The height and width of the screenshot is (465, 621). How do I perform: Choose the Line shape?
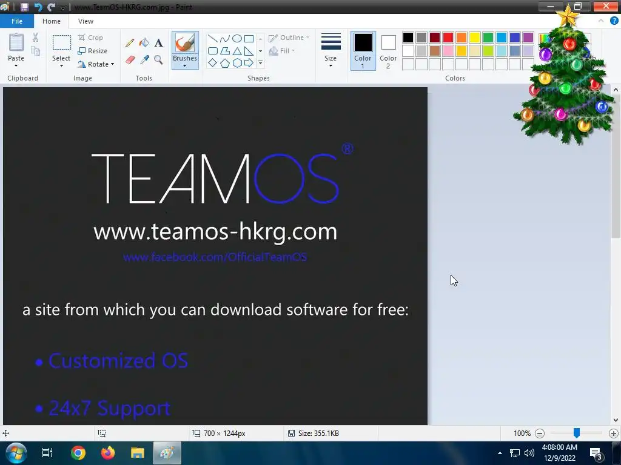tap(213, 39)
